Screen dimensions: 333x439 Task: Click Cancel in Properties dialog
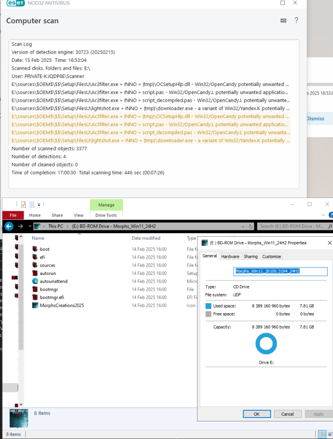tap(287, 414)
